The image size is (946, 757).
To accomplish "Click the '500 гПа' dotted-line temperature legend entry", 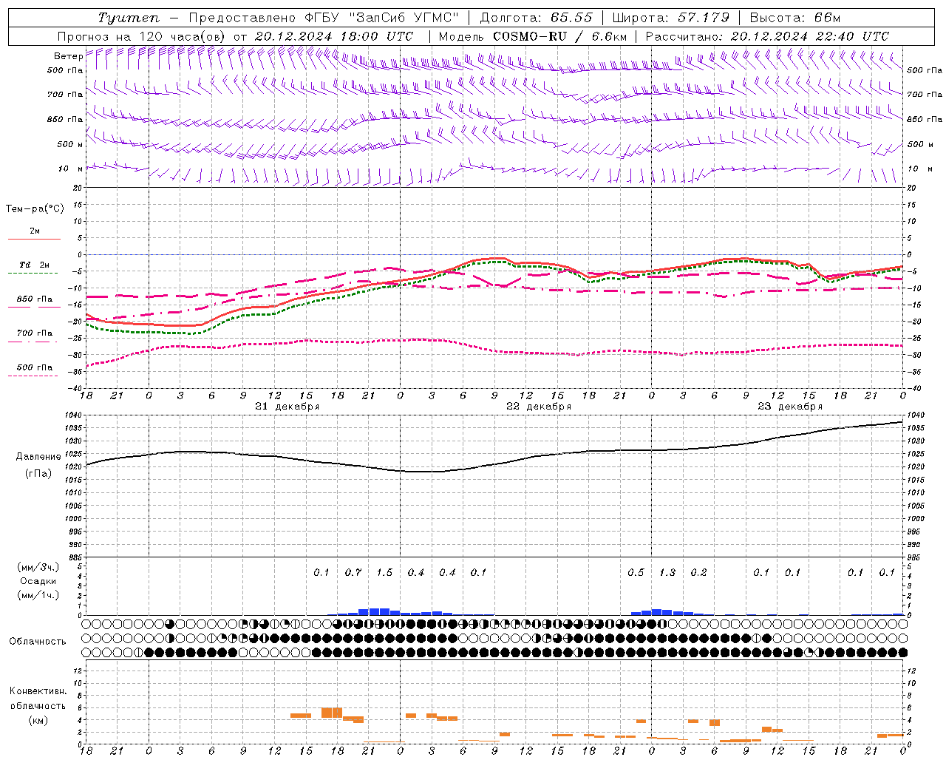I will click(34, 367).
